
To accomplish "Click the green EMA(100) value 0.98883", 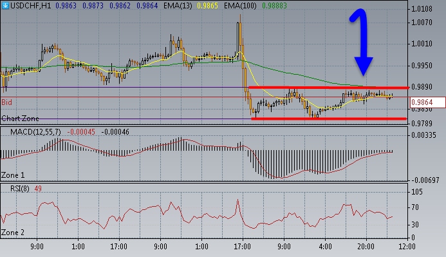I will [x=274, y=5].
